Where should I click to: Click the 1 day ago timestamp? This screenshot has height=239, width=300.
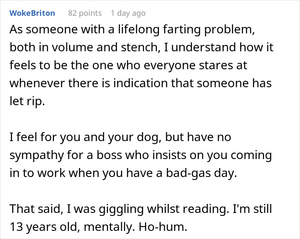(x=128, y=13)
